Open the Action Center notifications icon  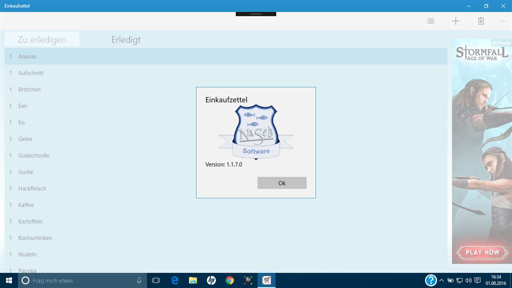pyautogui.click(x=478, y=281)
